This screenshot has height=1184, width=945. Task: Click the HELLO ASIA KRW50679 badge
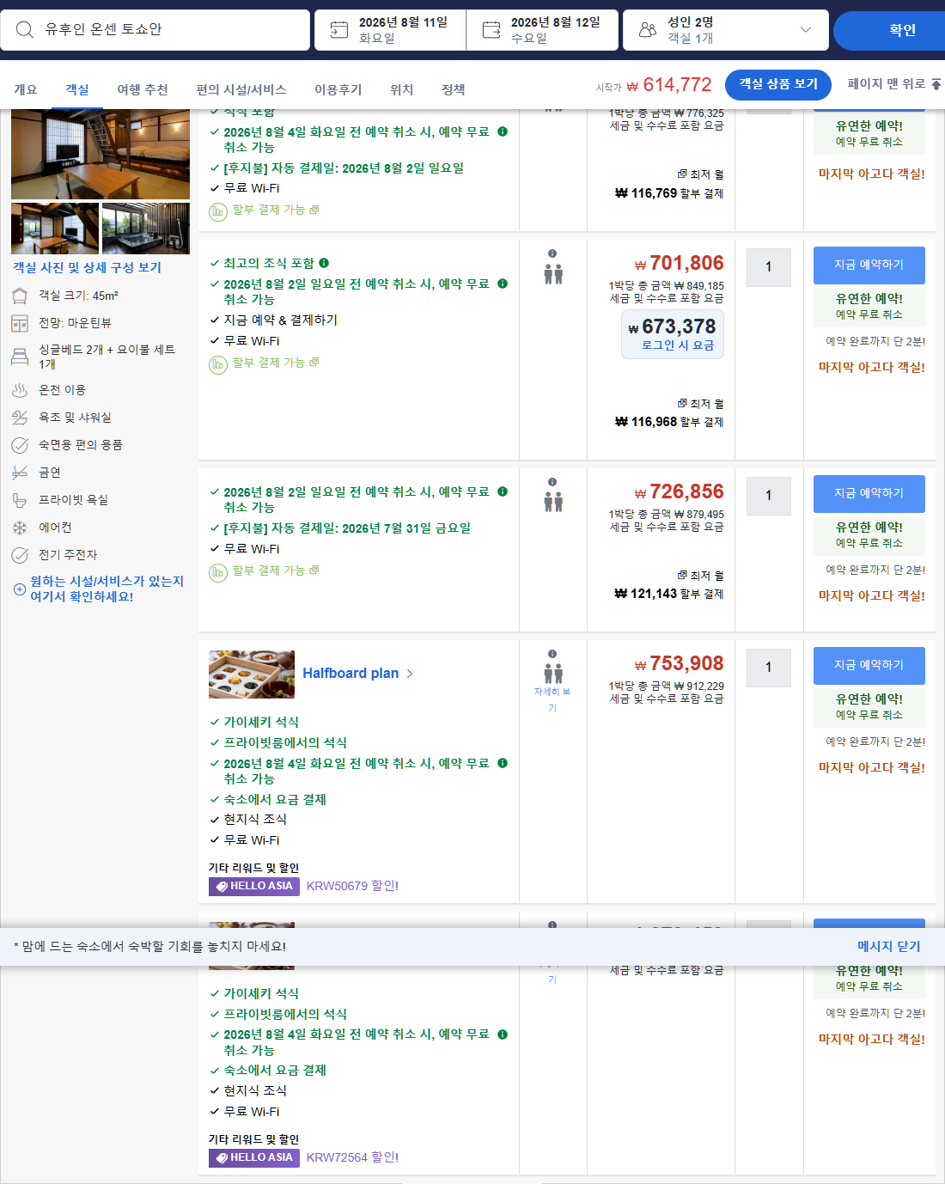[253, 886]
